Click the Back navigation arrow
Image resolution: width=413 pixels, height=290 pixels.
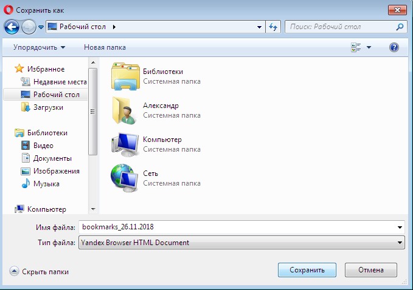click(x=12, y=27)
